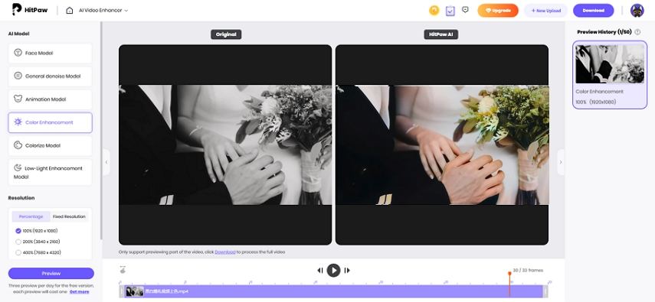The width and height of the screenshot is (655, 302).
Task: Click the Original label above left video
Action: tap(226, 34)
